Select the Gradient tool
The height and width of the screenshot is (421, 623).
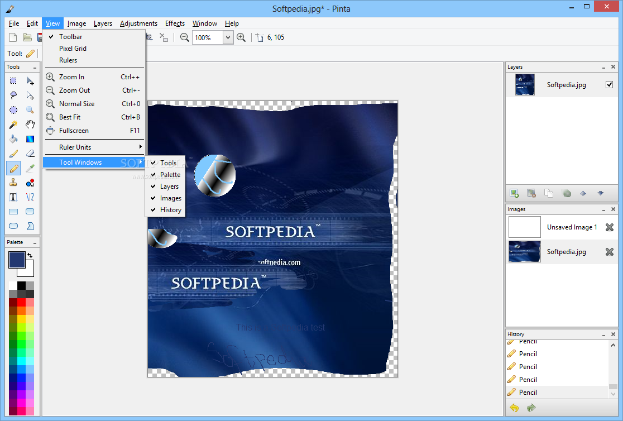pos(30,138)
